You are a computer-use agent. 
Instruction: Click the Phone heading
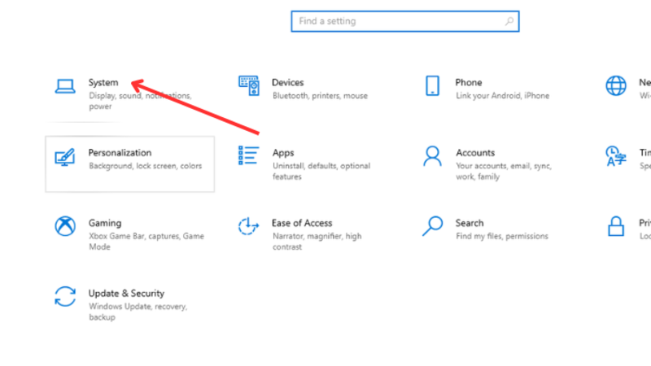[x=469, y=83]
